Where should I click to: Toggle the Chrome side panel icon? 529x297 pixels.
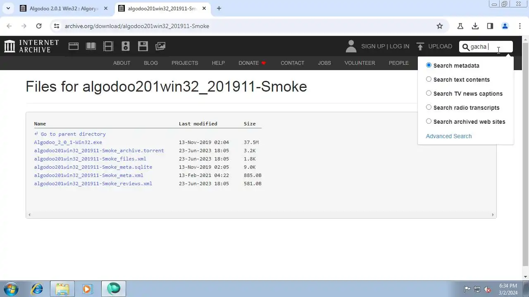pyautogui.click(x=490, y=26)
